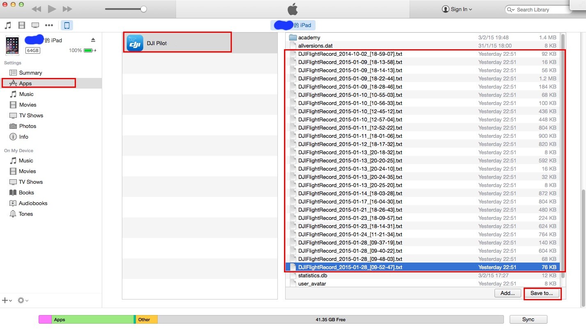The height and width of the screenshot is (329, 586).
Task: Select DJIFlightRecord_2015-01-11_[18-01-06].txt
Action: tap(423, 136)
